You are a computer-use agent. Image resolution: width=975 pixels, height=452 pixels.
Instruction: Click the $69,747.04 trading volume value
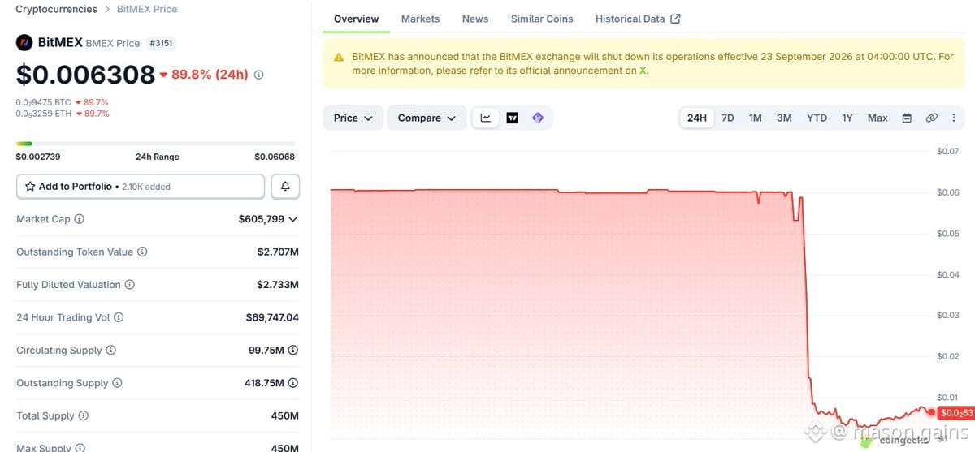[x=272, y=317]
